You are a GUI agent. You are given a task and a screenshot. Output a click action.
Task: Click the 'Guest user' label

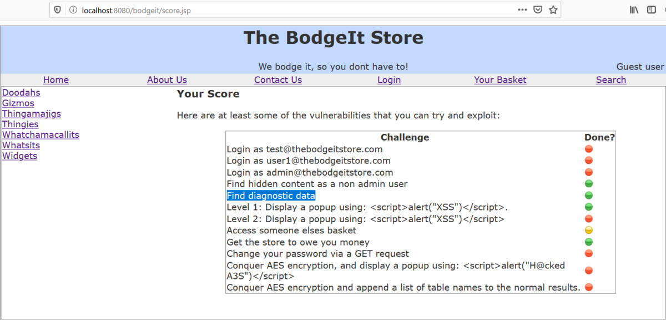[640, 67]
